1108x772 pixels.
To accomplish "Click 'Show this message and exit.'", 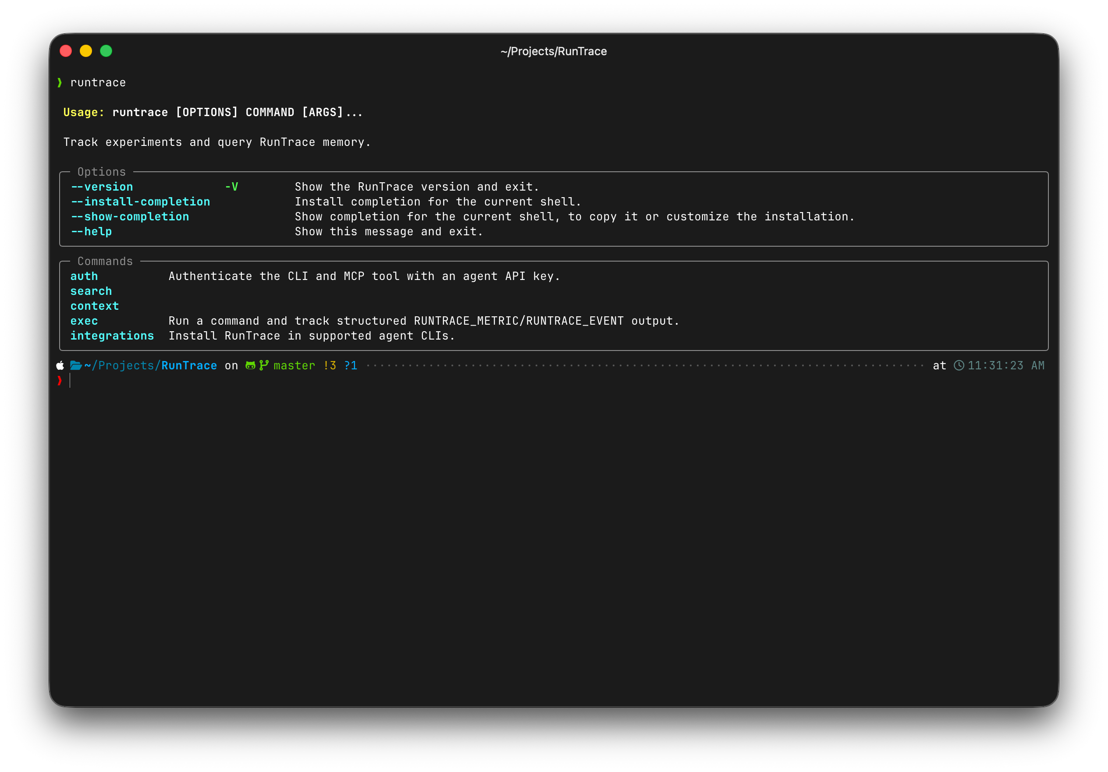I will pyautogui.click(x=389, y=232).
